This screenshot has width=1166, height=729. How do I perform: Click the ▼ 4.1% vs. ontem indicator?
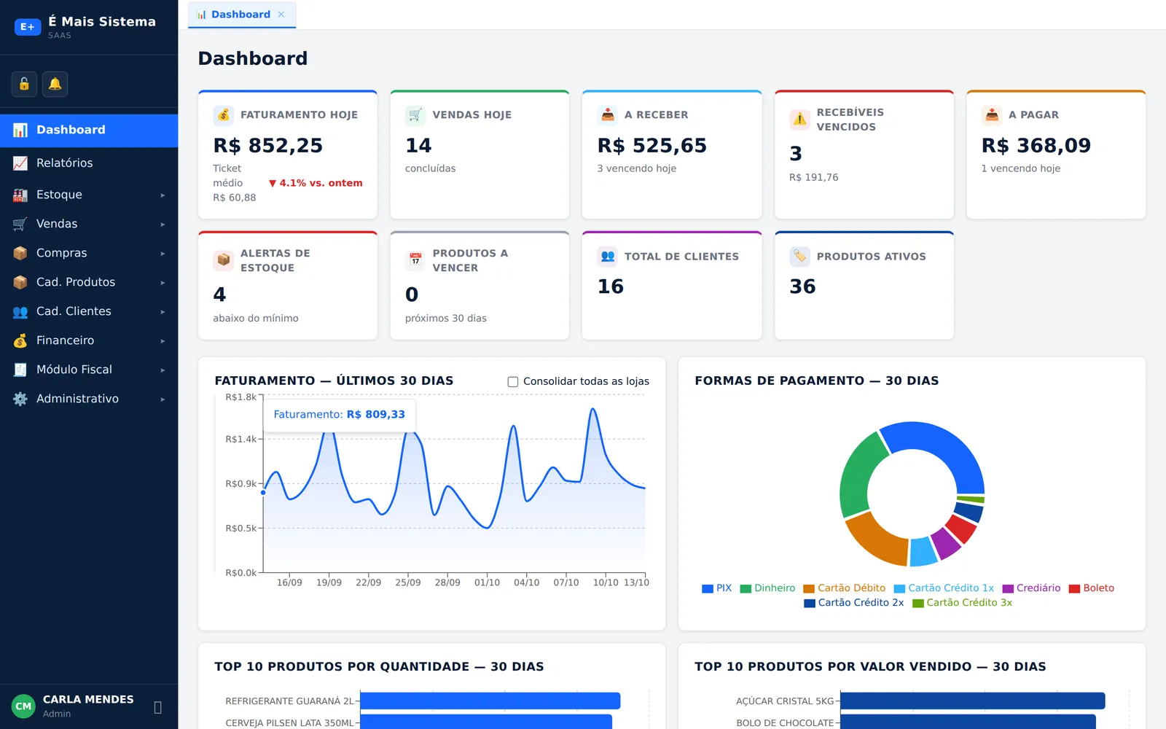316,183
